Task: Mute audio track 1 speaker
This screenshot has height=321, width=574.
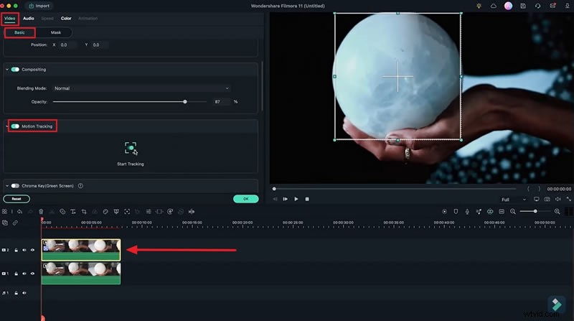Action: click(x=24, y=293)
